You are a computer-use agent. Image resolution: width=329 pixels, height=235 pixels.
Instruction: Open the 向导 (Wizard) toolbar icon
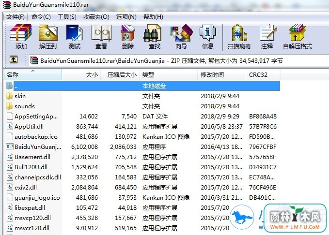pyautogui.click(x=181, y=33)
